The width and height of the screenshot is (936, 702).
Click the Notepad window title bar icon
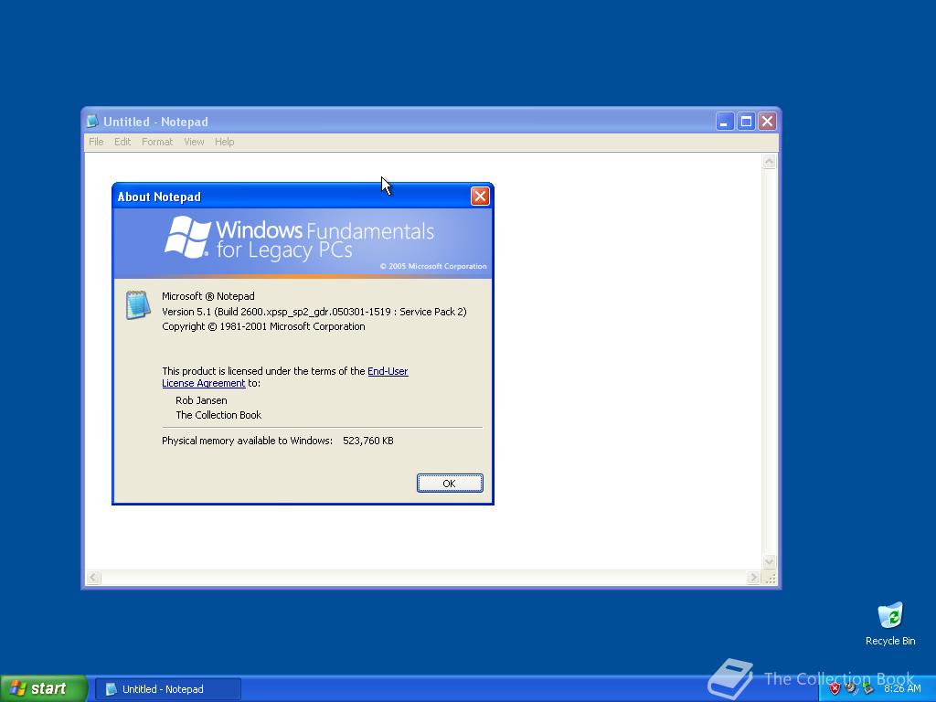[x=92, y=122]
